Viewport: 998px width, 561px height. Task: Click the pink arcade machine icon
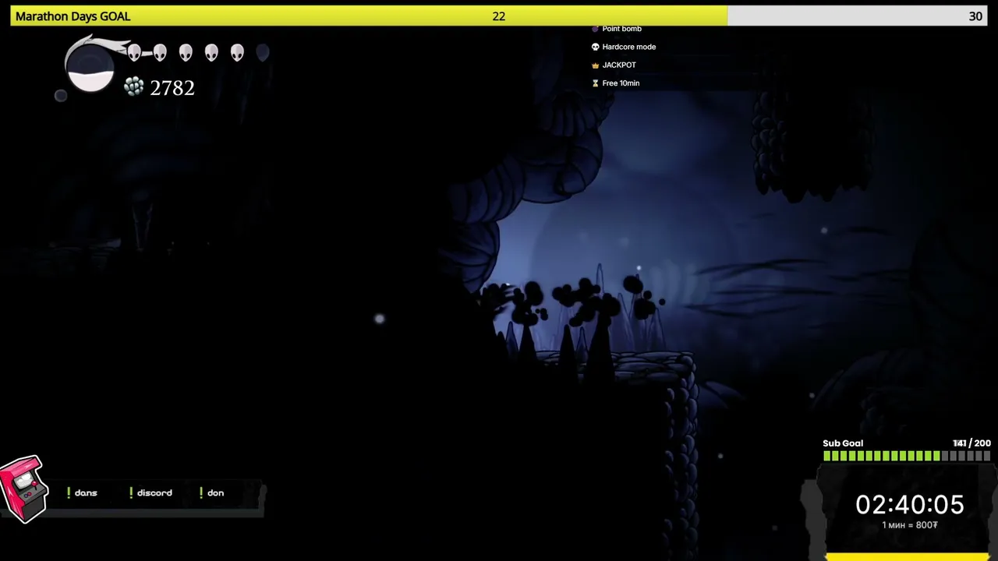[x=23, y=489]
